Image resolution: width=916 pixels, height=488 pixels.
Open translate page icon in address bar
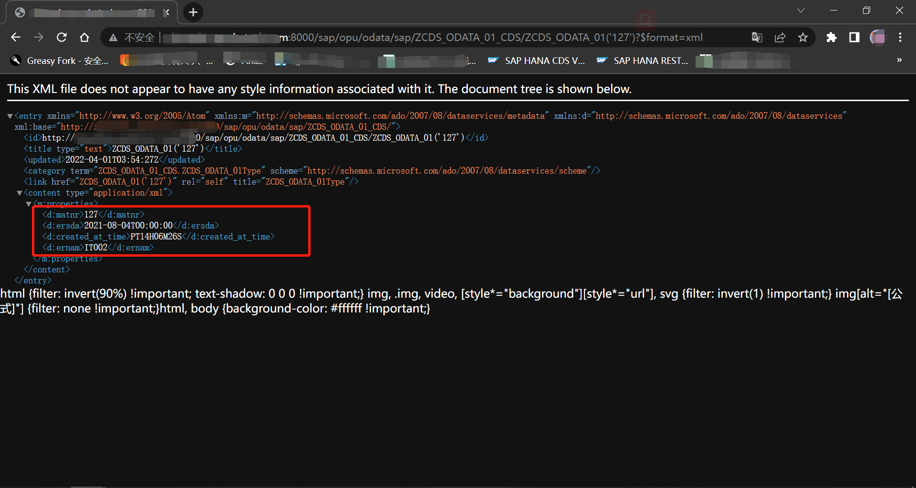tap(757, 37)
